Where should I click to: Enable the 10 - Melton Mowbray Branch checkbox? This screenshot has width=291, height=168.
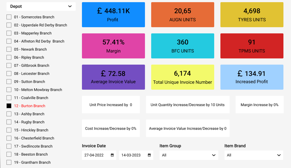8,89
